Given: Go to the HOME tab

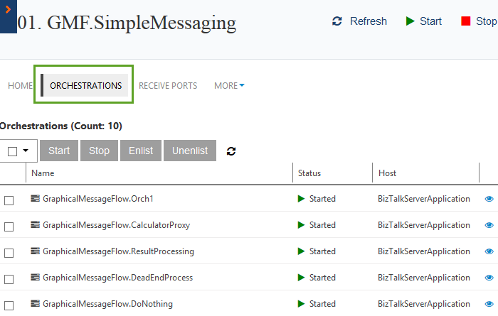Looking at the screenshot, I should pos(20,86).
